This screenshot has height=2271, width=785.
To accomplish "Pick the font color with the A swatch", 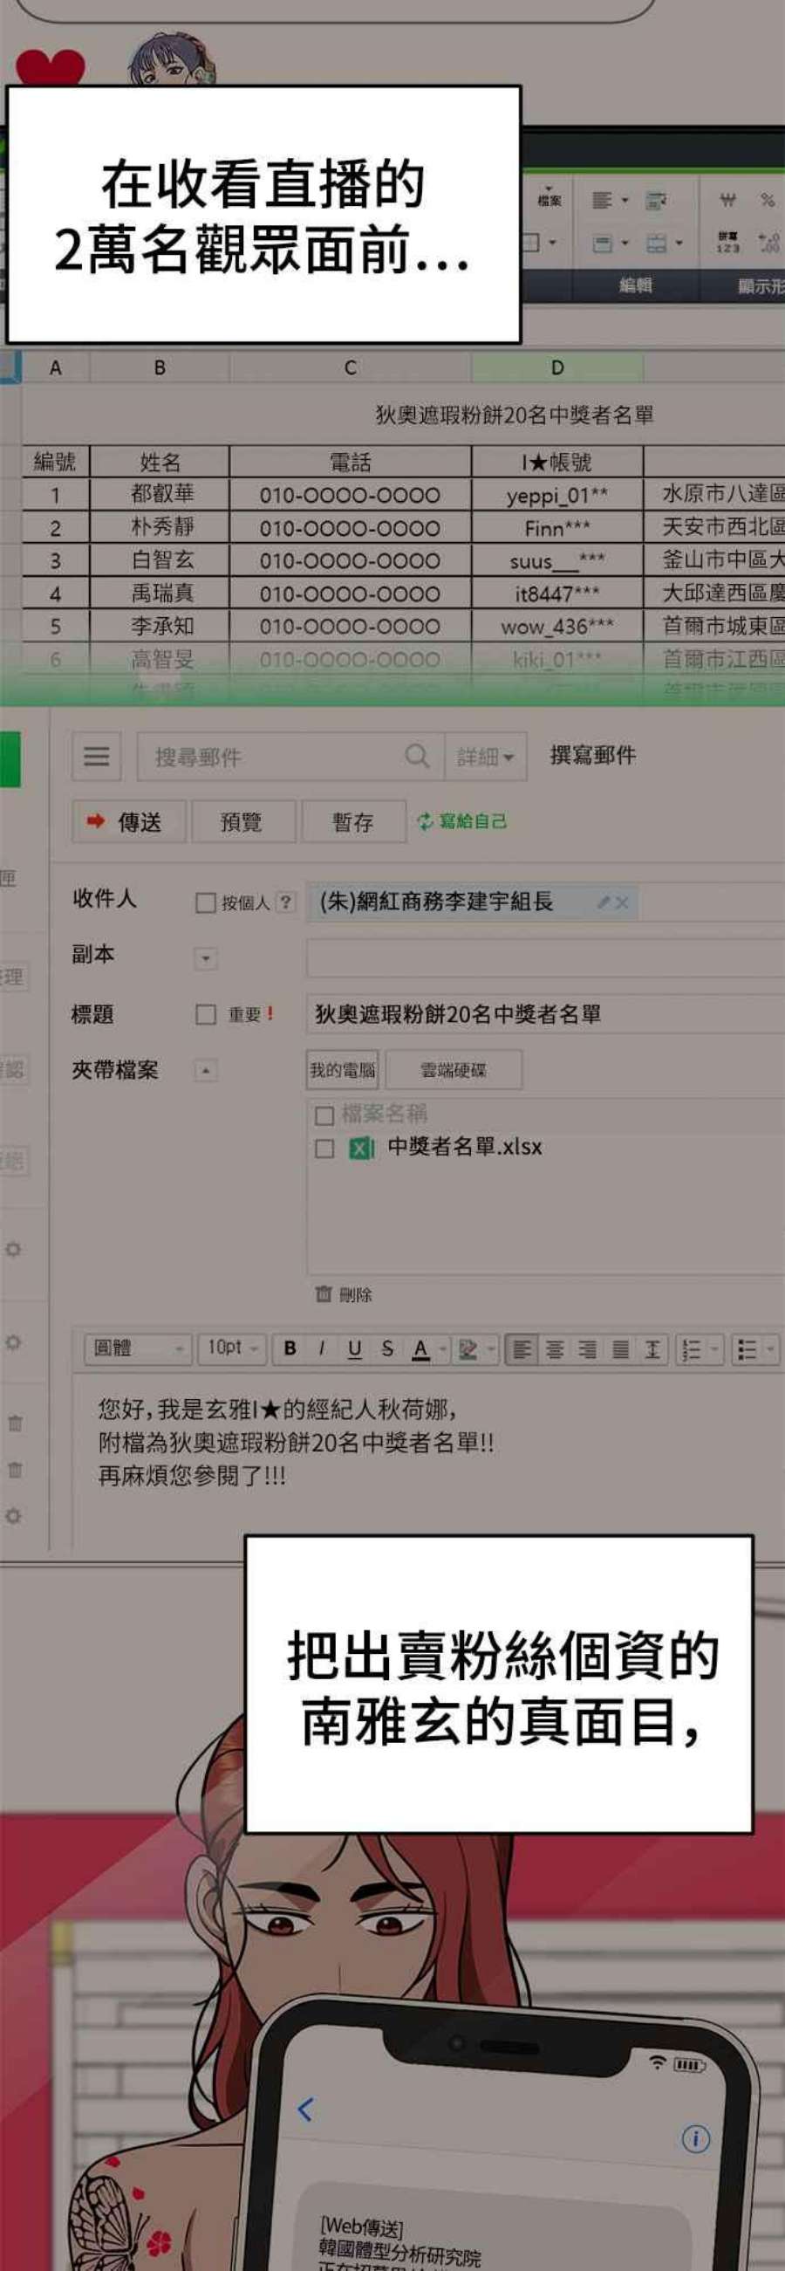I will click(421, 1348).
